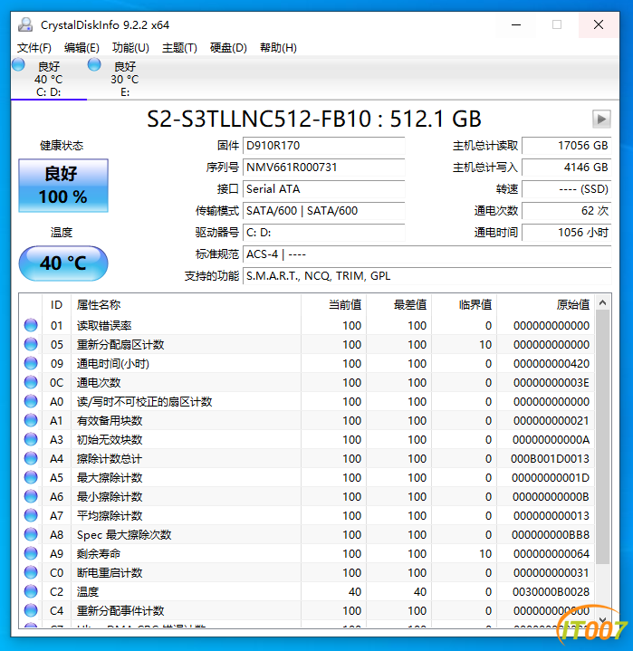Click the status orb for attribute A0
633x651 pixels.
[x=31, y=401]
